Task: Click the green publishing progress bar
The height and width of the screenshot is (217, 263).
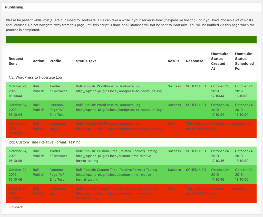Action: pos(131,39)
